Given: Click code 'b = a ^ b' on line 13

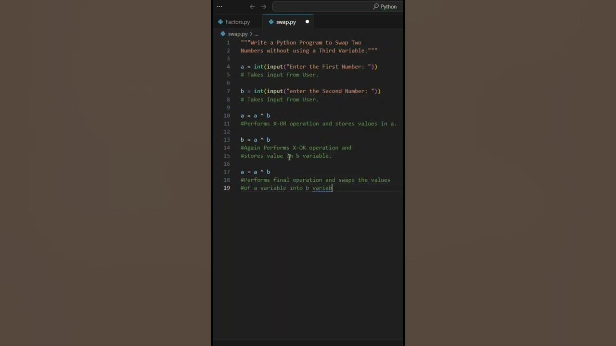Looking at the screenshot, I should (256, 140).
